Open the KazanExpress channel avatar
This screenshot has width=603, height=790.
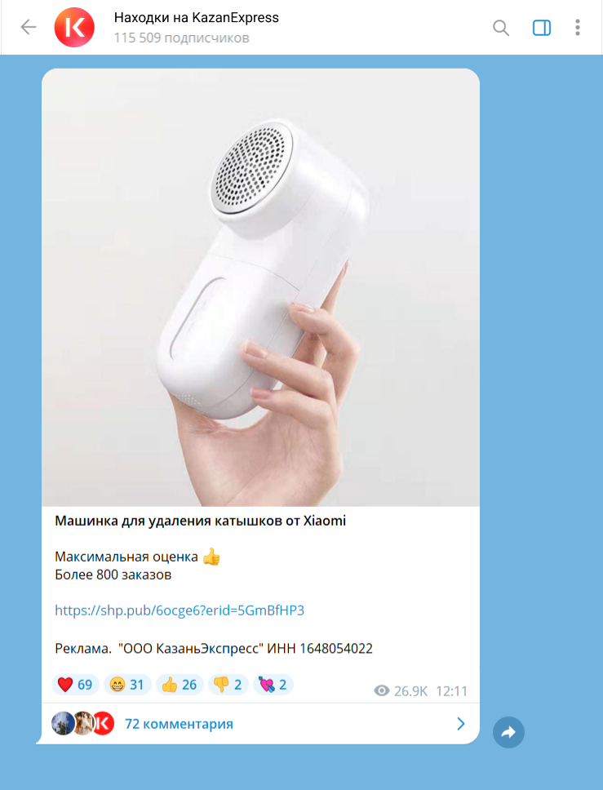coord(74,27)
